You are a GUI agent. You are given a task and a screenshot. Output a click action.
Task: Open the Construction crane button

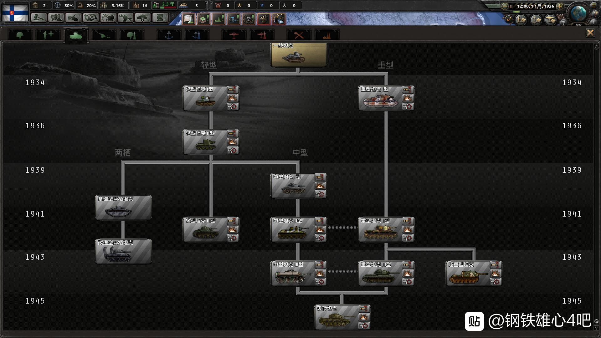coord(108,18)
